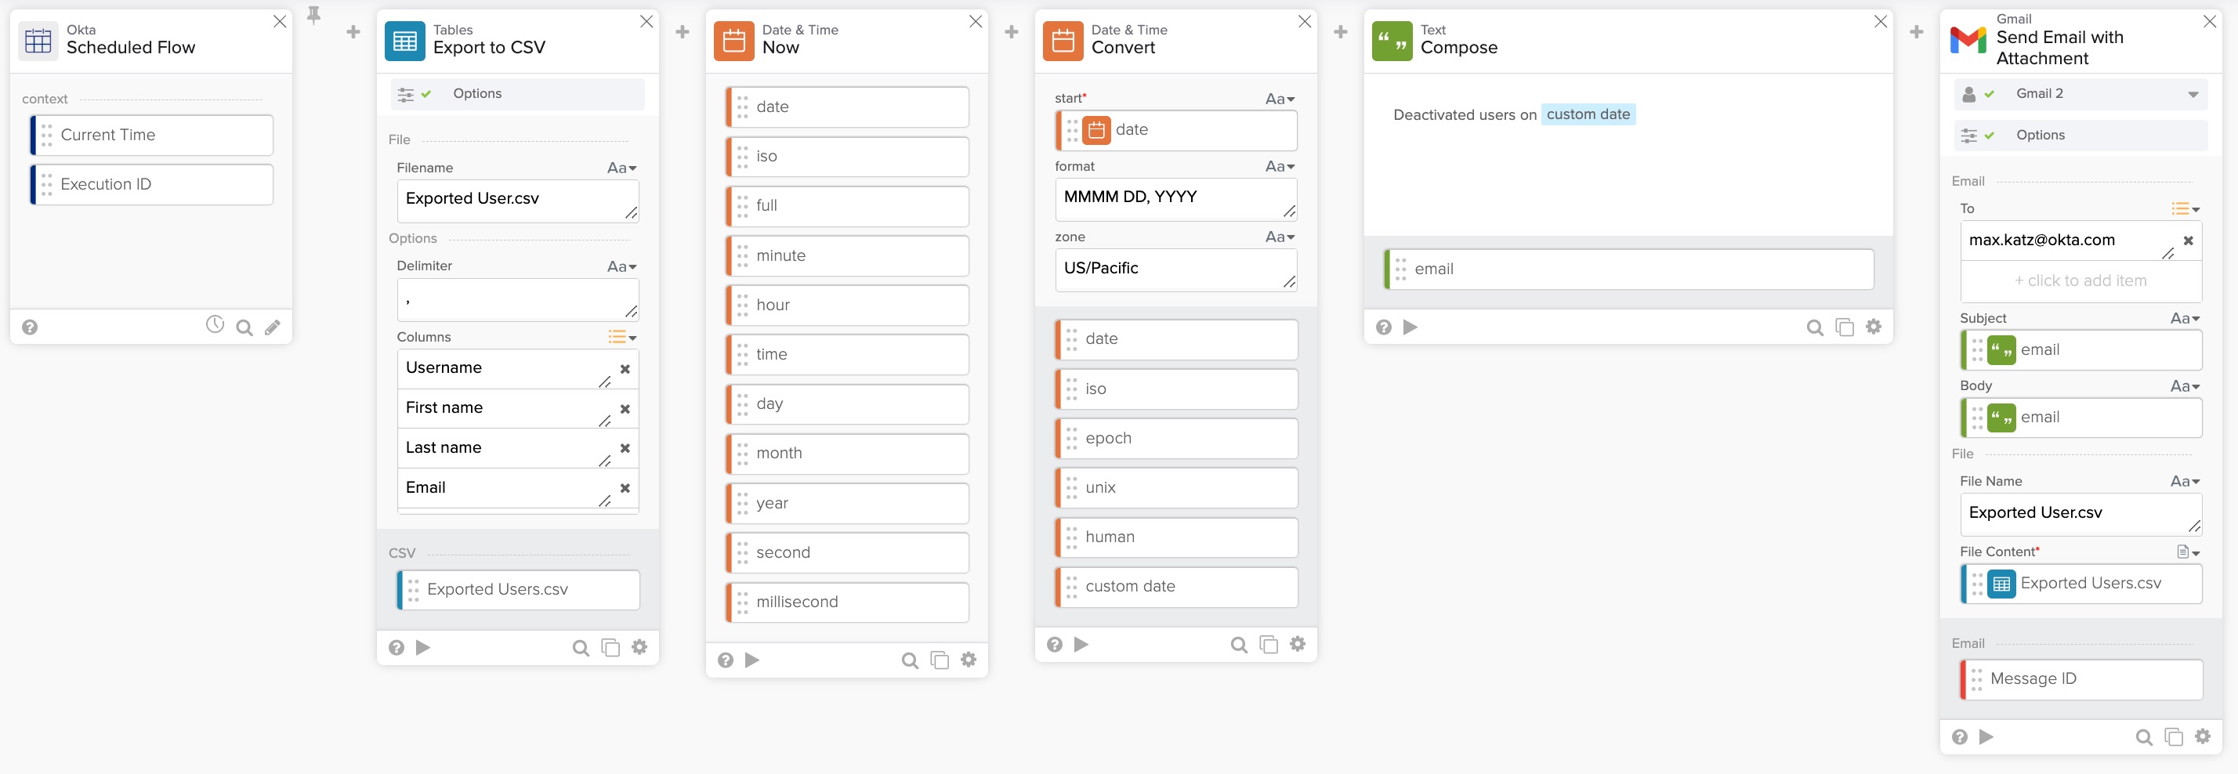Remove max.katz@okta.com recipient
This screenshot has height=774, width=2238.
2189,241
